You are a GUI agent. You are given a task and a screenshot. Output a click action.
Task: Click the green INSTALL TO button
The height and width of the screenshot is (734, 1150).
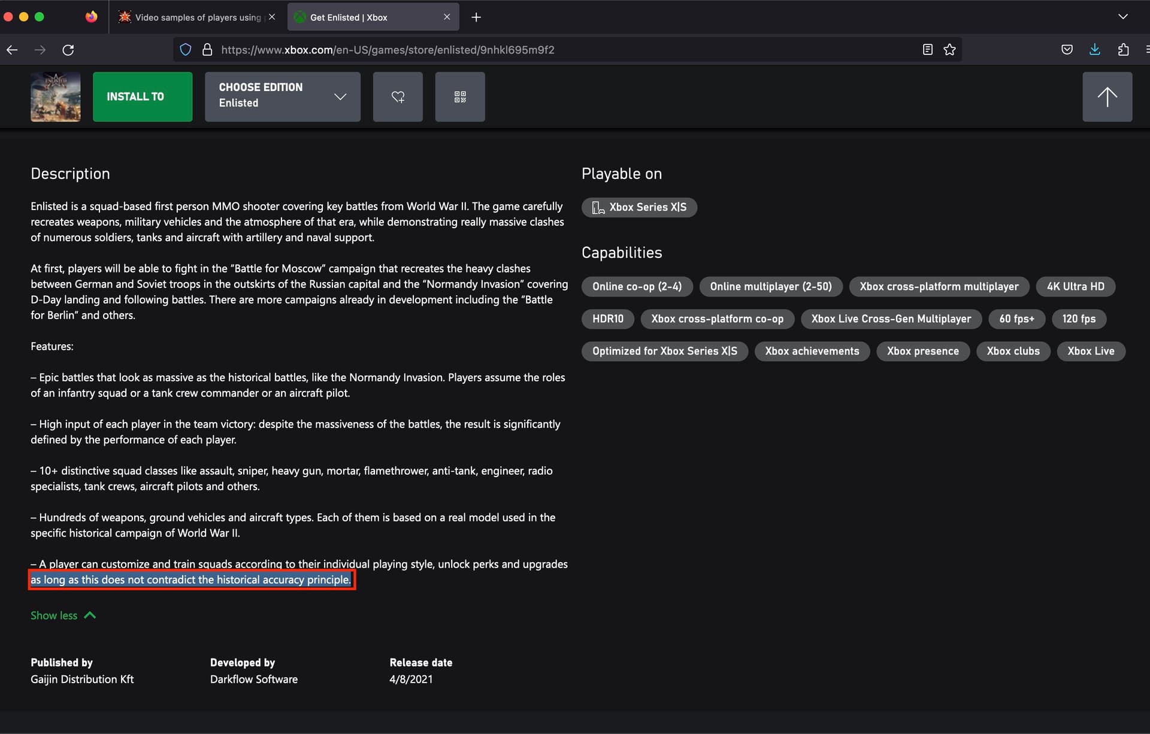click(143, 97)
